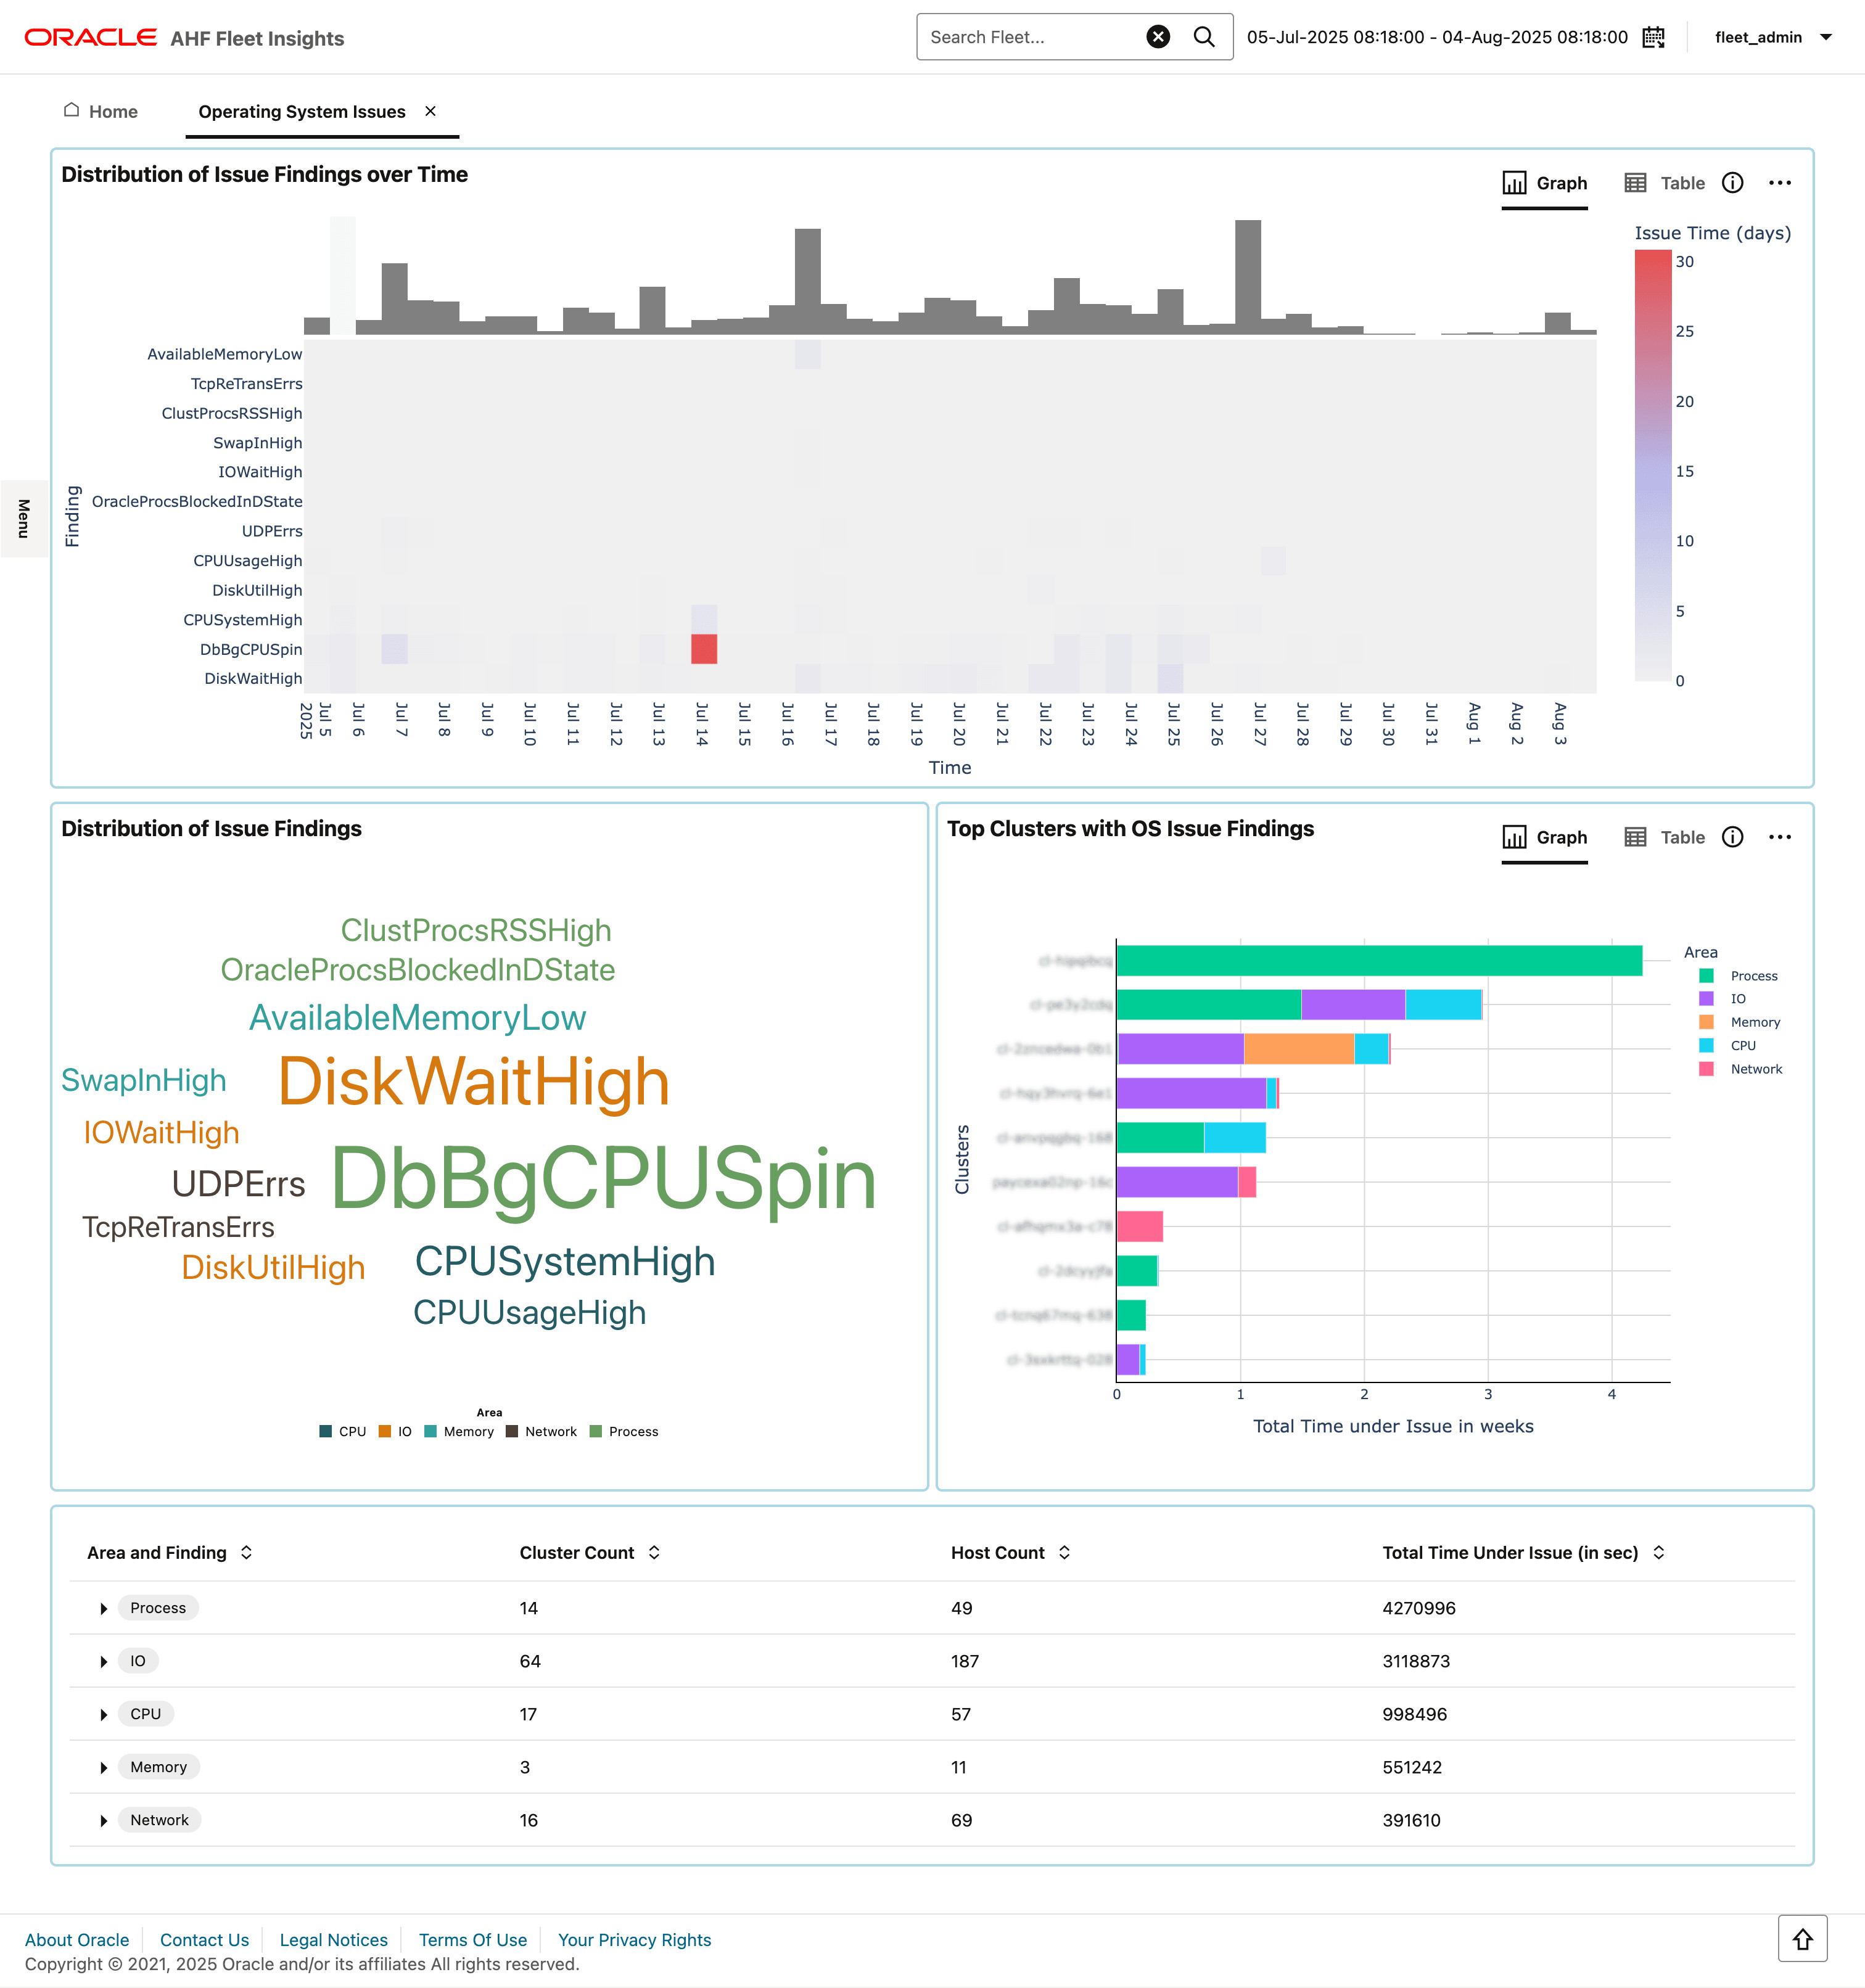The width and height of the screenshot is (1865, 1988).
Task: Open info icon for Top Clusters panel
Action: (1732, 837)
